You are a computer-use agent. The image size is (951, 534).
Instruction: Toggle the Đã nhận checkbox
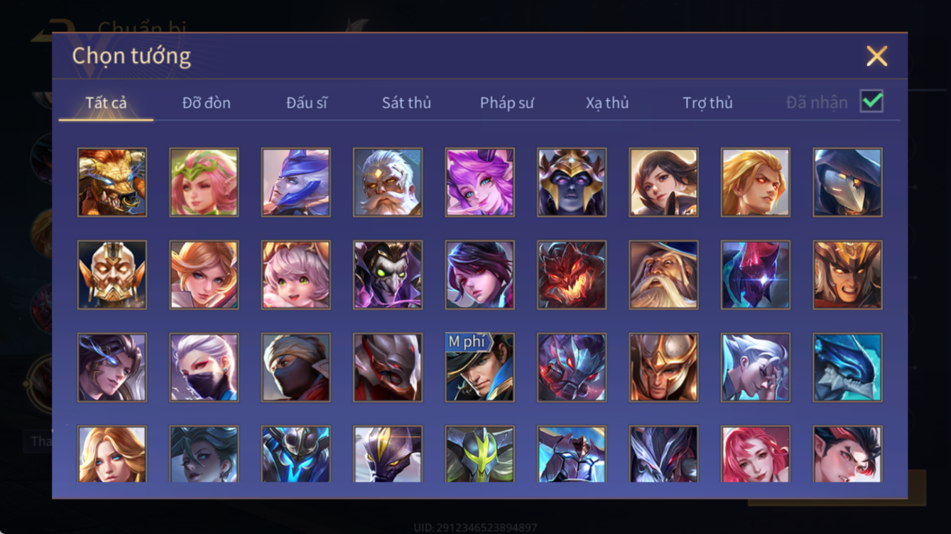click(871, 102)
